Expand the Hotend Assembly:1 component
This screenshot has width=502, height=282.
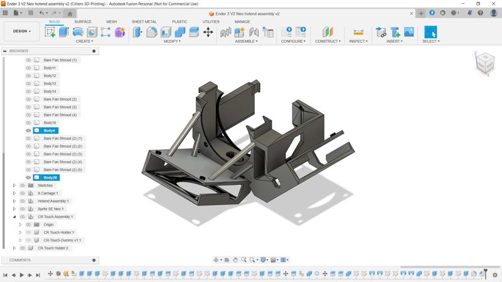(14, 201)
